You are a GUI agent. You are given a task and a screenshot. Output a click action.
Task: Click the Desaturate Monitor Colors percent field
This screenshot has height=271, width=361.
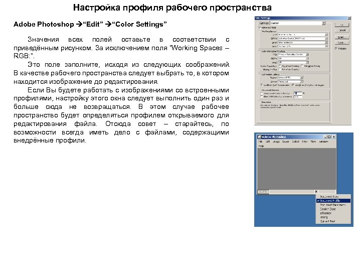tap(298, 93)
